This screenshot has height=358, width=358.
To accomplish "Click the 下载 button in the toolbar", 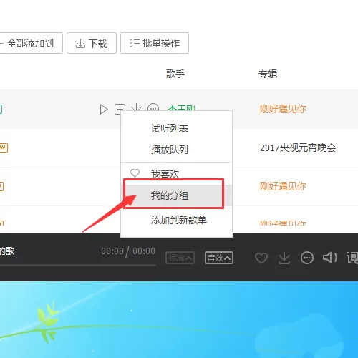I will pos(92,43).
